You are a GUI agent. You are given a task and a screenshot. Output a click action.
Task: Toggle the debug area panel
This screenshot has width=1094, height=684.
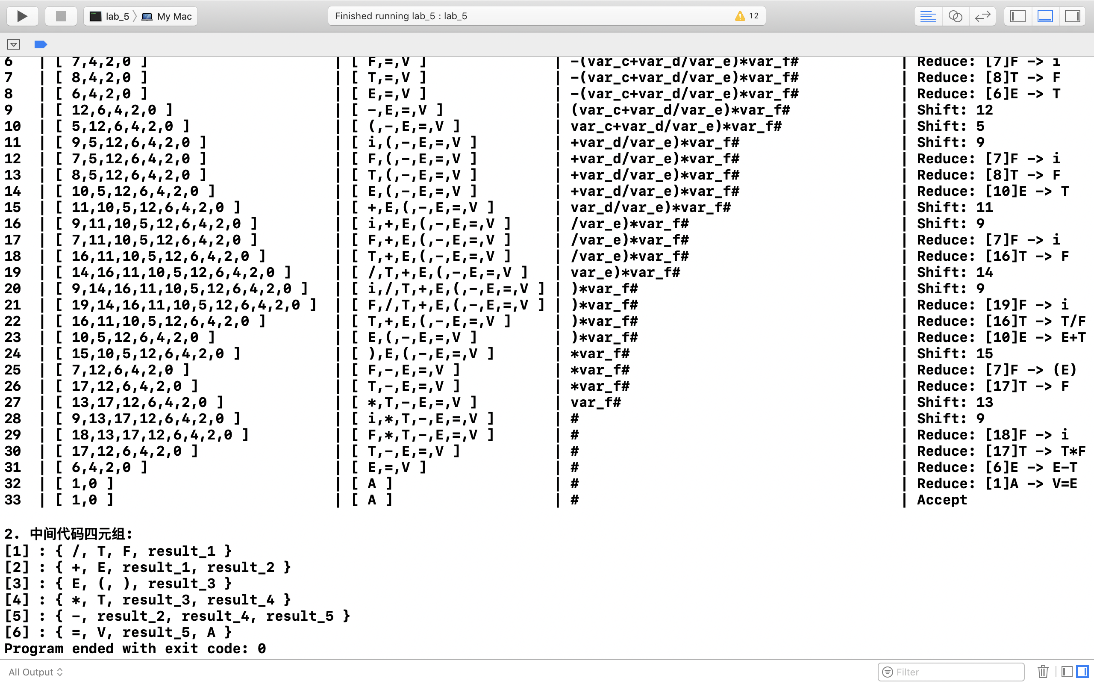[x=1045, y=16]
